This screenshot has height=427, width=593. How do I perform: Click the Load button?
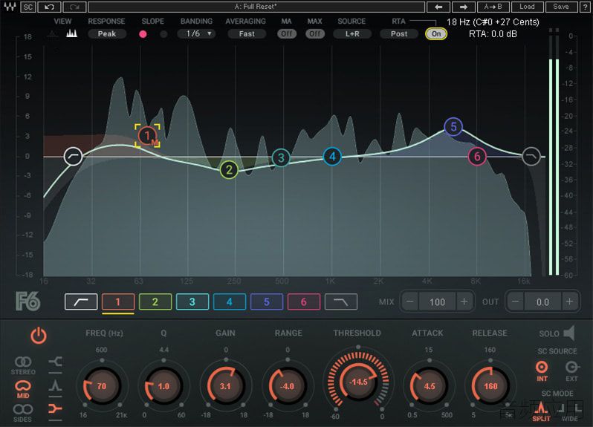point(527,7)
